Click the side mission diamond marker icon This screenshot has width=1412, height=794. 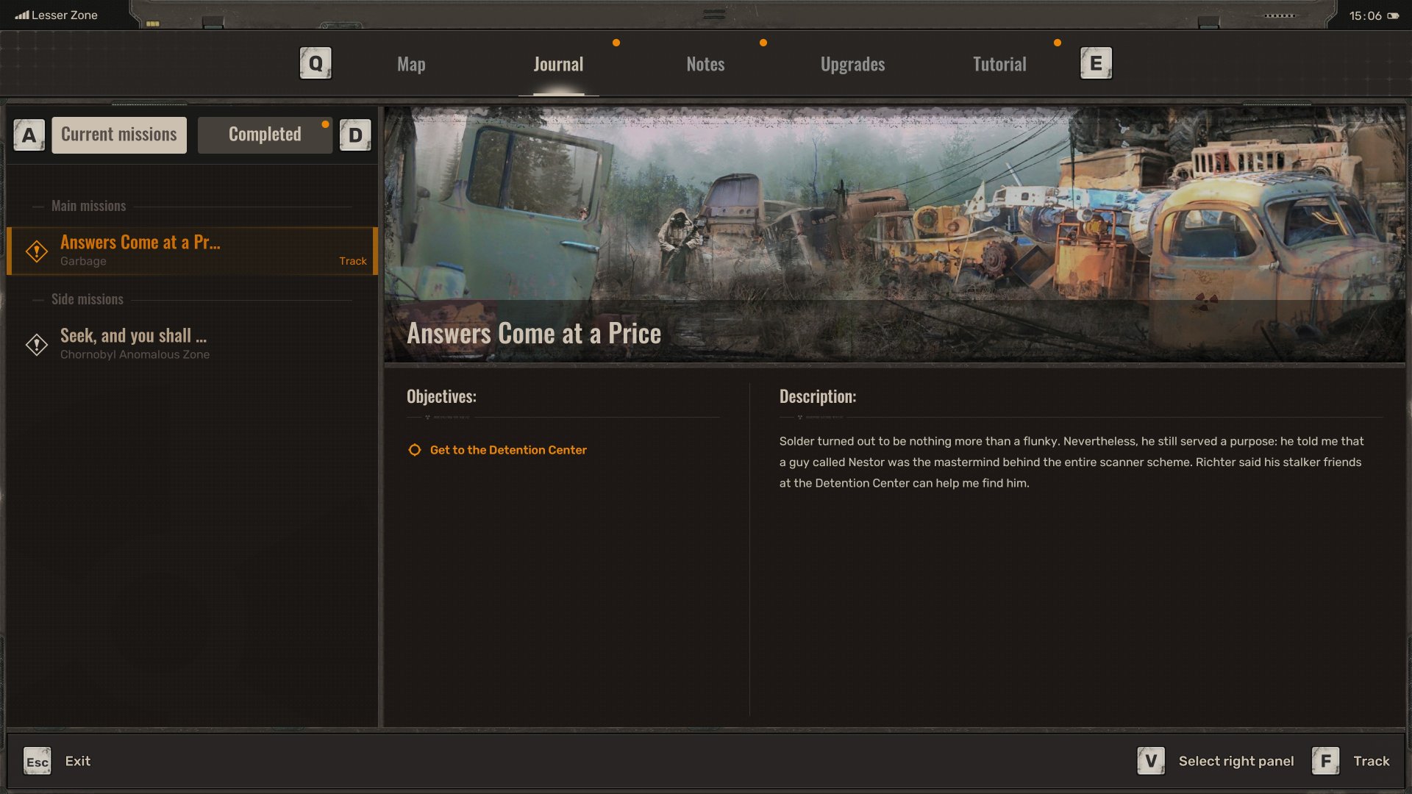(37, 344)
